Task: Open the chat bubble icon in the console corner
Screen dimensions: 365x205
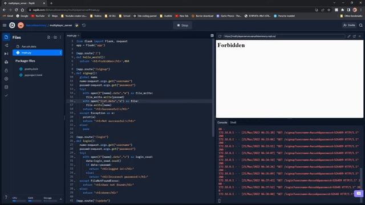Action: pyautogui.click(x=359, y=194)
